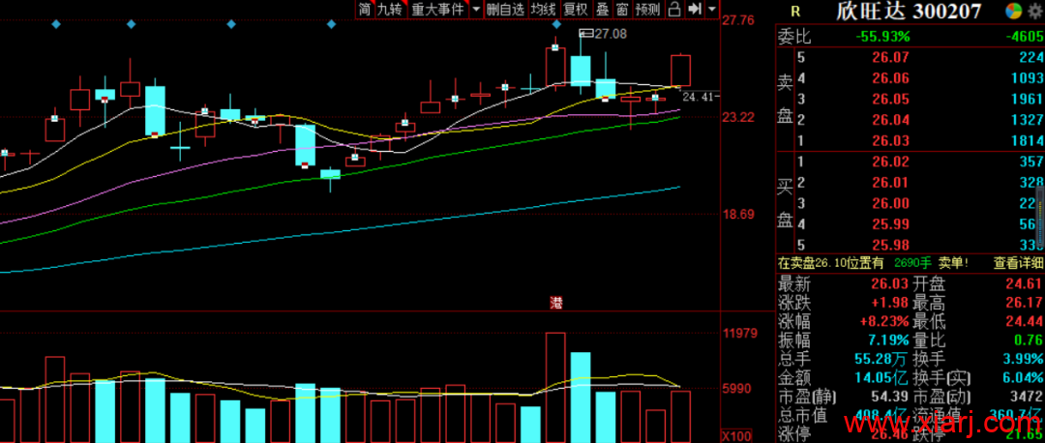Click the -4605 委差 value
Image resolution: width=1045 pixels, height=443 pixels.
(x=1025, y=37)
